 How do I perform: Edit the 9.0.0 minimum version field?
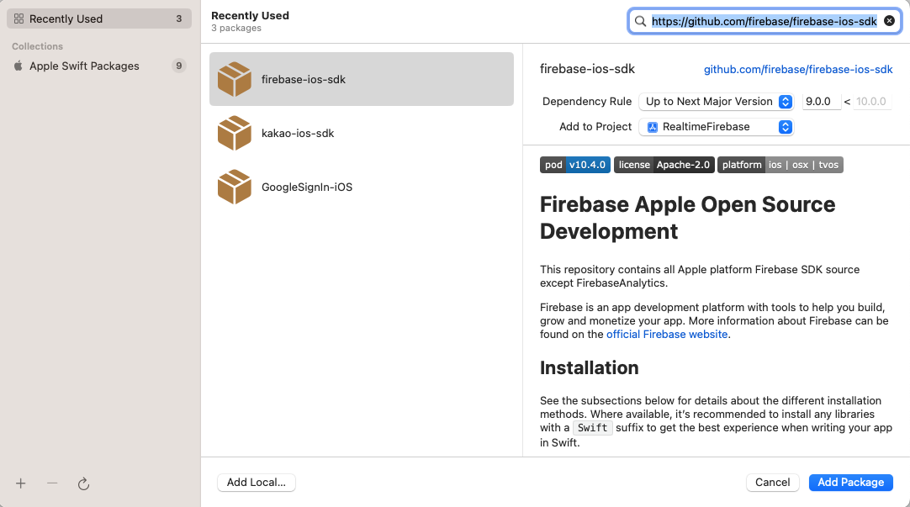coord(821,102)
